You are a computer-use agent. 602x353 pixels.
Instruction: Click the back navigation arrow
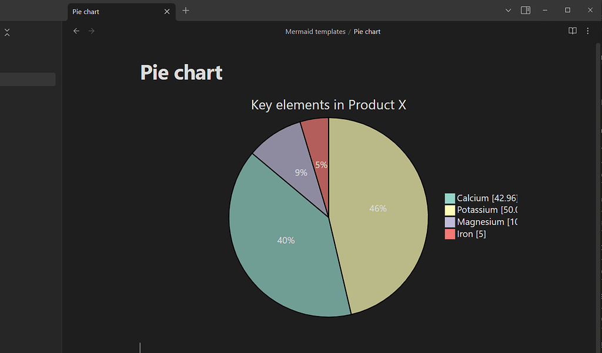coord(76,31)
